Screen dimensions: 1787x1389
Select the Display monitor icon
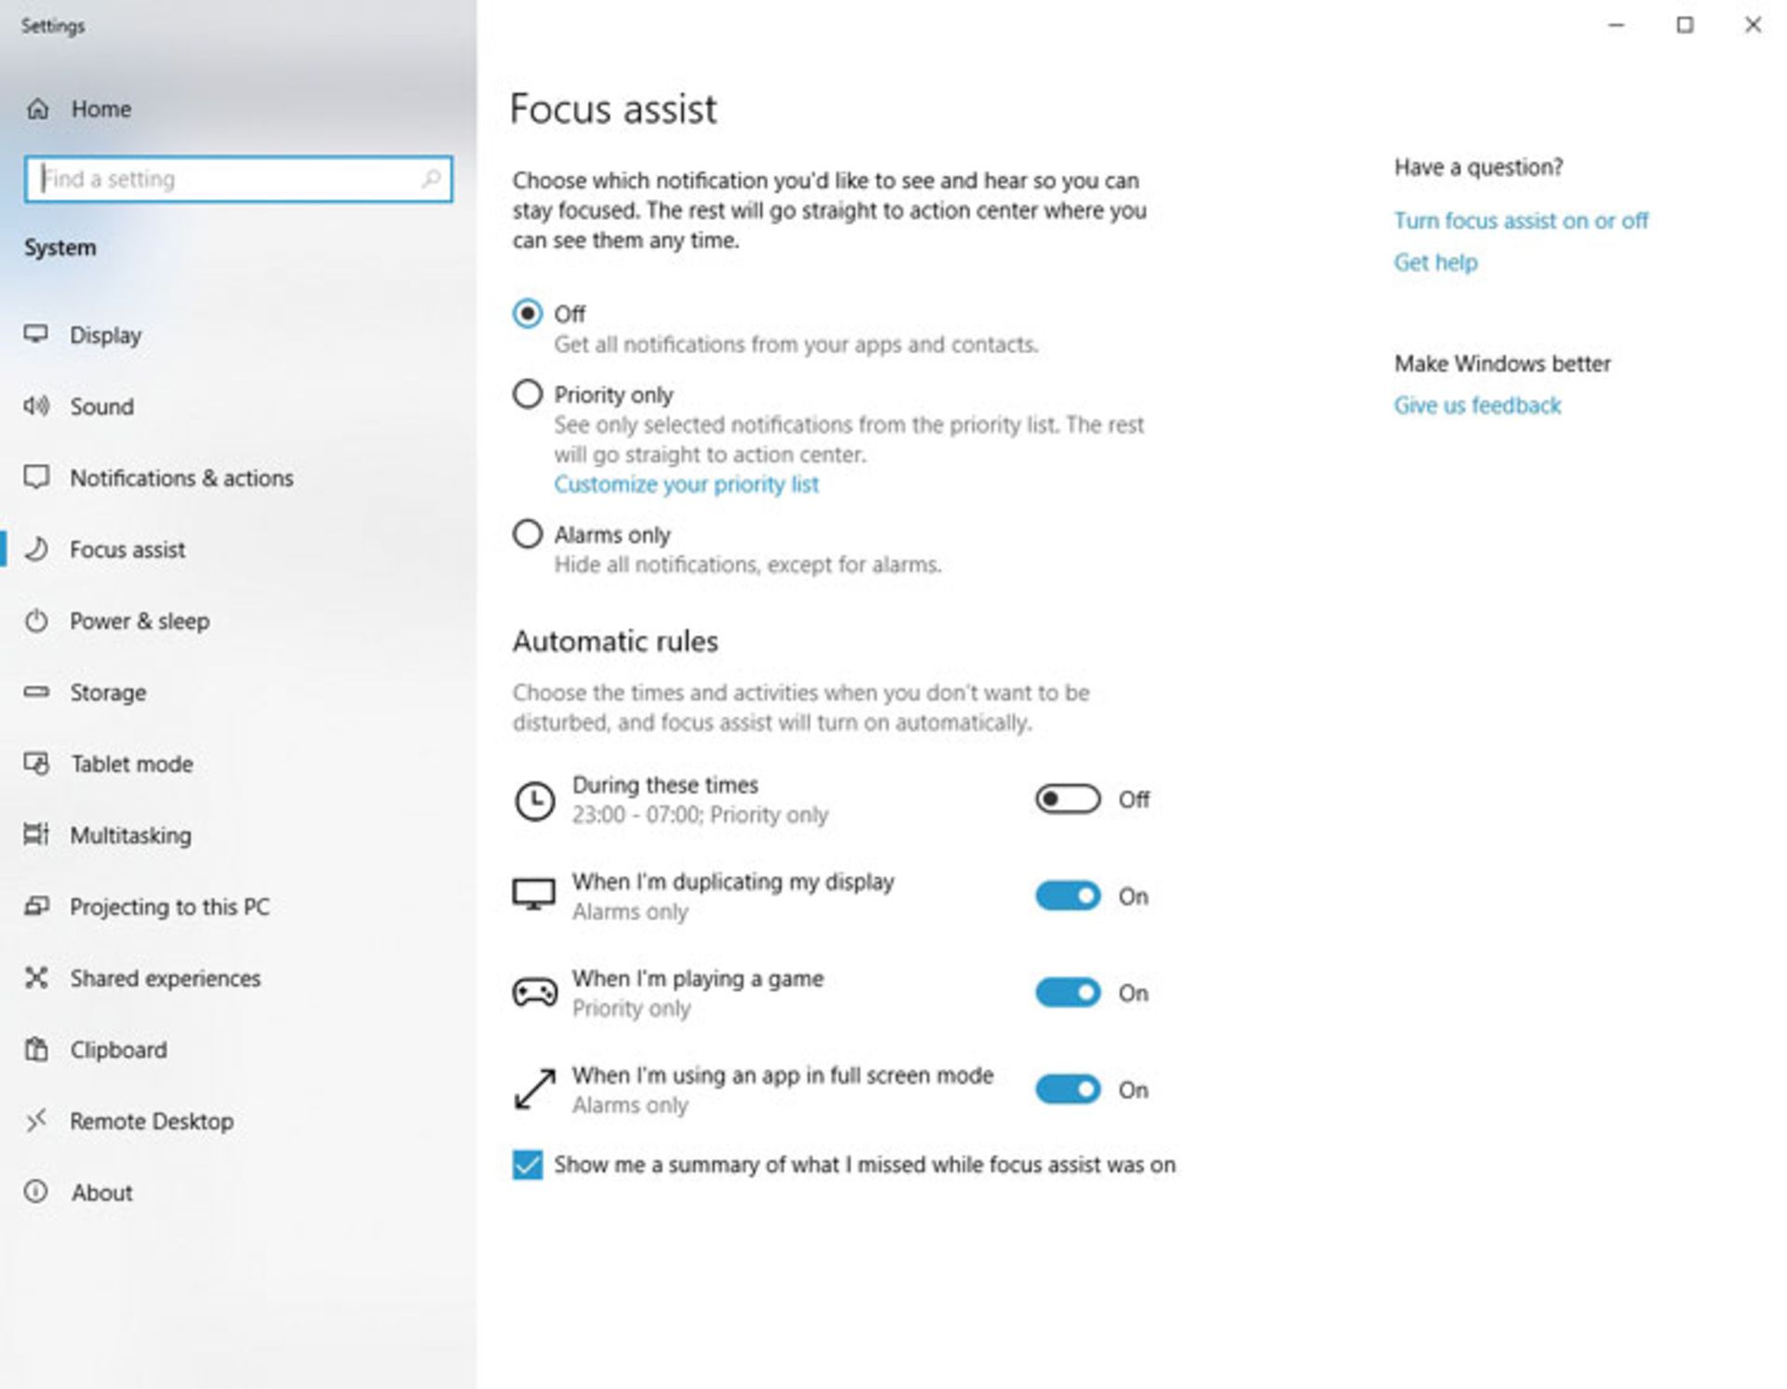(37, 335)
